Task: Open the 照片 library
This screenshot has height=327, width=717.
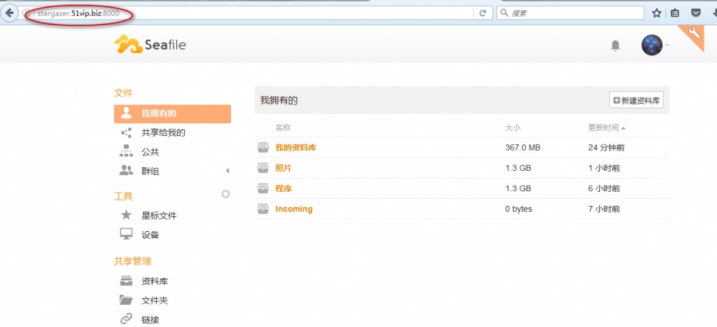Action: (x=284, y=168)
